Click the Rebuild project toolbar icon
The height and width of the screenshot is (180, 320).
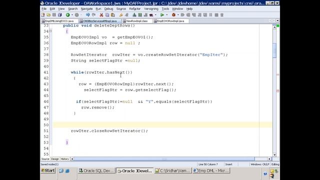[x=140, y=15]
